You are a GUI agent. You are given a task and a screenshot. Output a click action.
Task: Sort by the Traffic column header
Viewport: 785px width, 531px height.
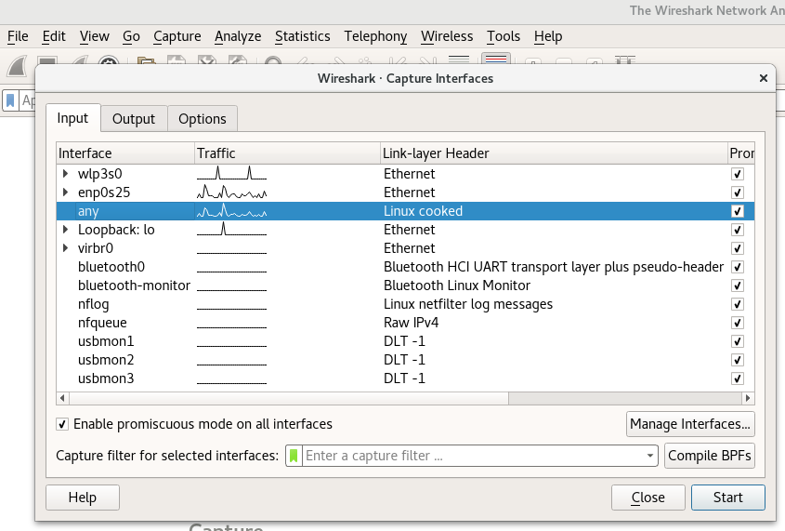pos(287,153)
